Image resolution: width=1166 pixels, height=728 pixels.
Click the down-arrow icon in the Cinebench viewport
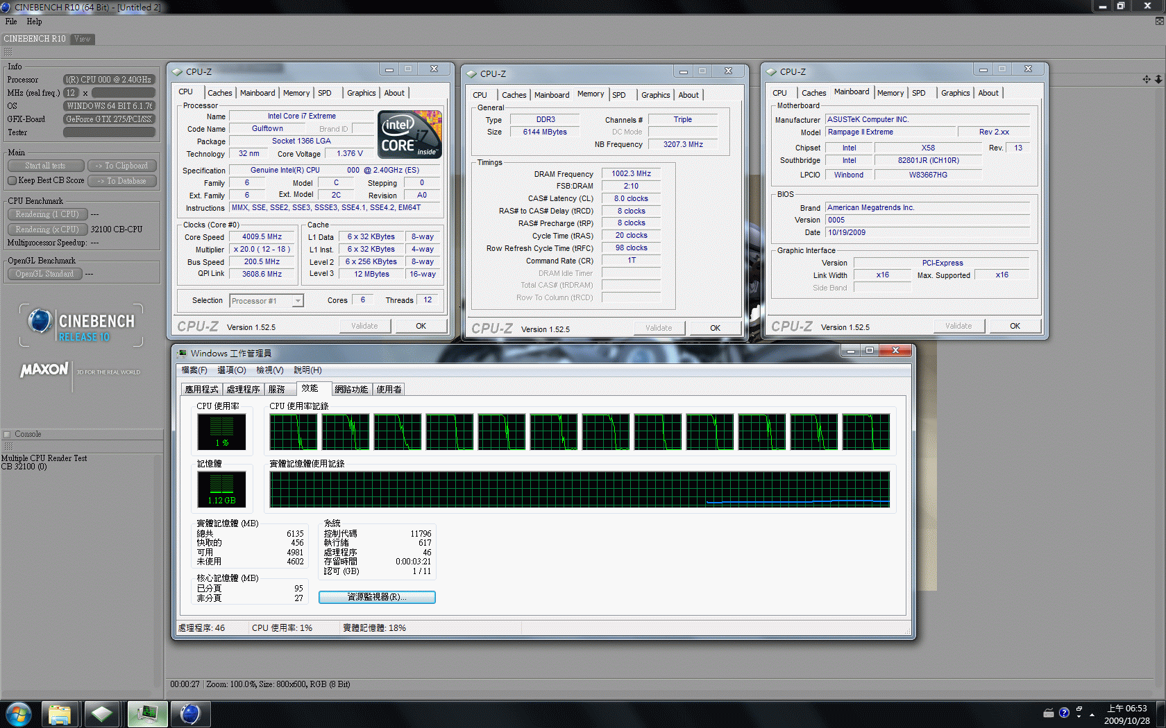click(x=1158, y=79)
